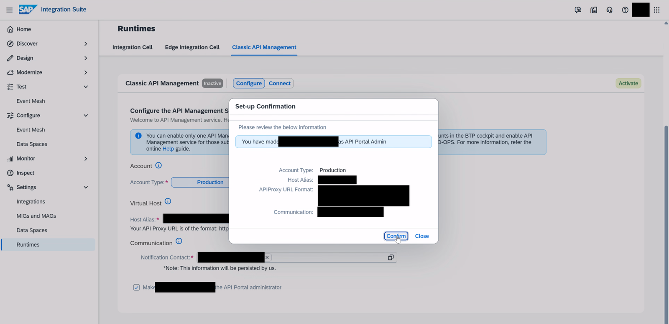Click the Activate button
This screenshot has width=669, height=324.
(x=628, y=83)
